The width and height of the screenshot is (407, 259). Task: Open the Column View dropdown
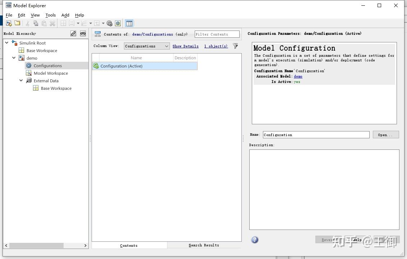point(146,46)
